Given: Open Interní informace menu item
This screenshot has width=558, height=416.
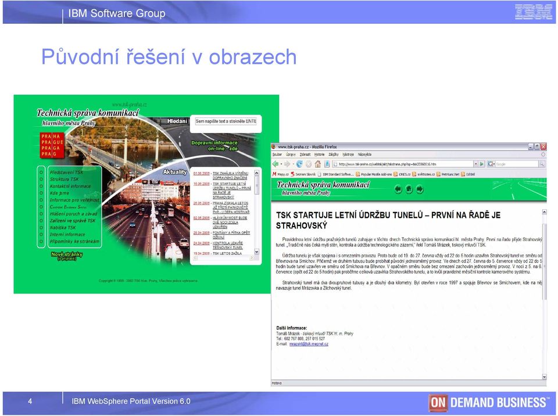Looking at the screenshot, I should pos(67,235).
